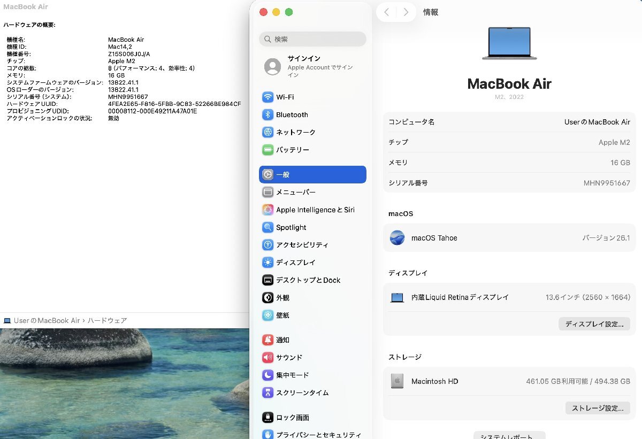
Task: Open Apple Intelligence と Siri icon
Action: [268, 210]
